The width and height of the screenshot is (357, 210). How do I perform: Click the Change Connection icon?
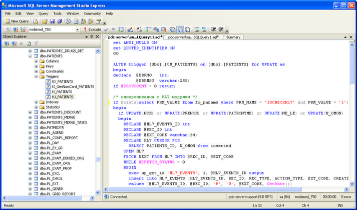23,29
